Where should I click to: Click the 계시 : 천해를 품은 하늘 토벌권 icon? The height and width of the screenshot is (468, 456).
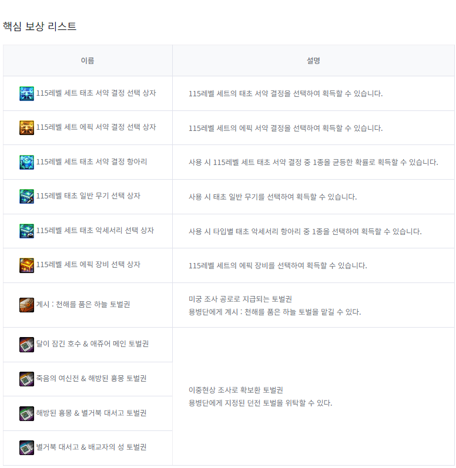pyautogui.click(x=26, y=305)
